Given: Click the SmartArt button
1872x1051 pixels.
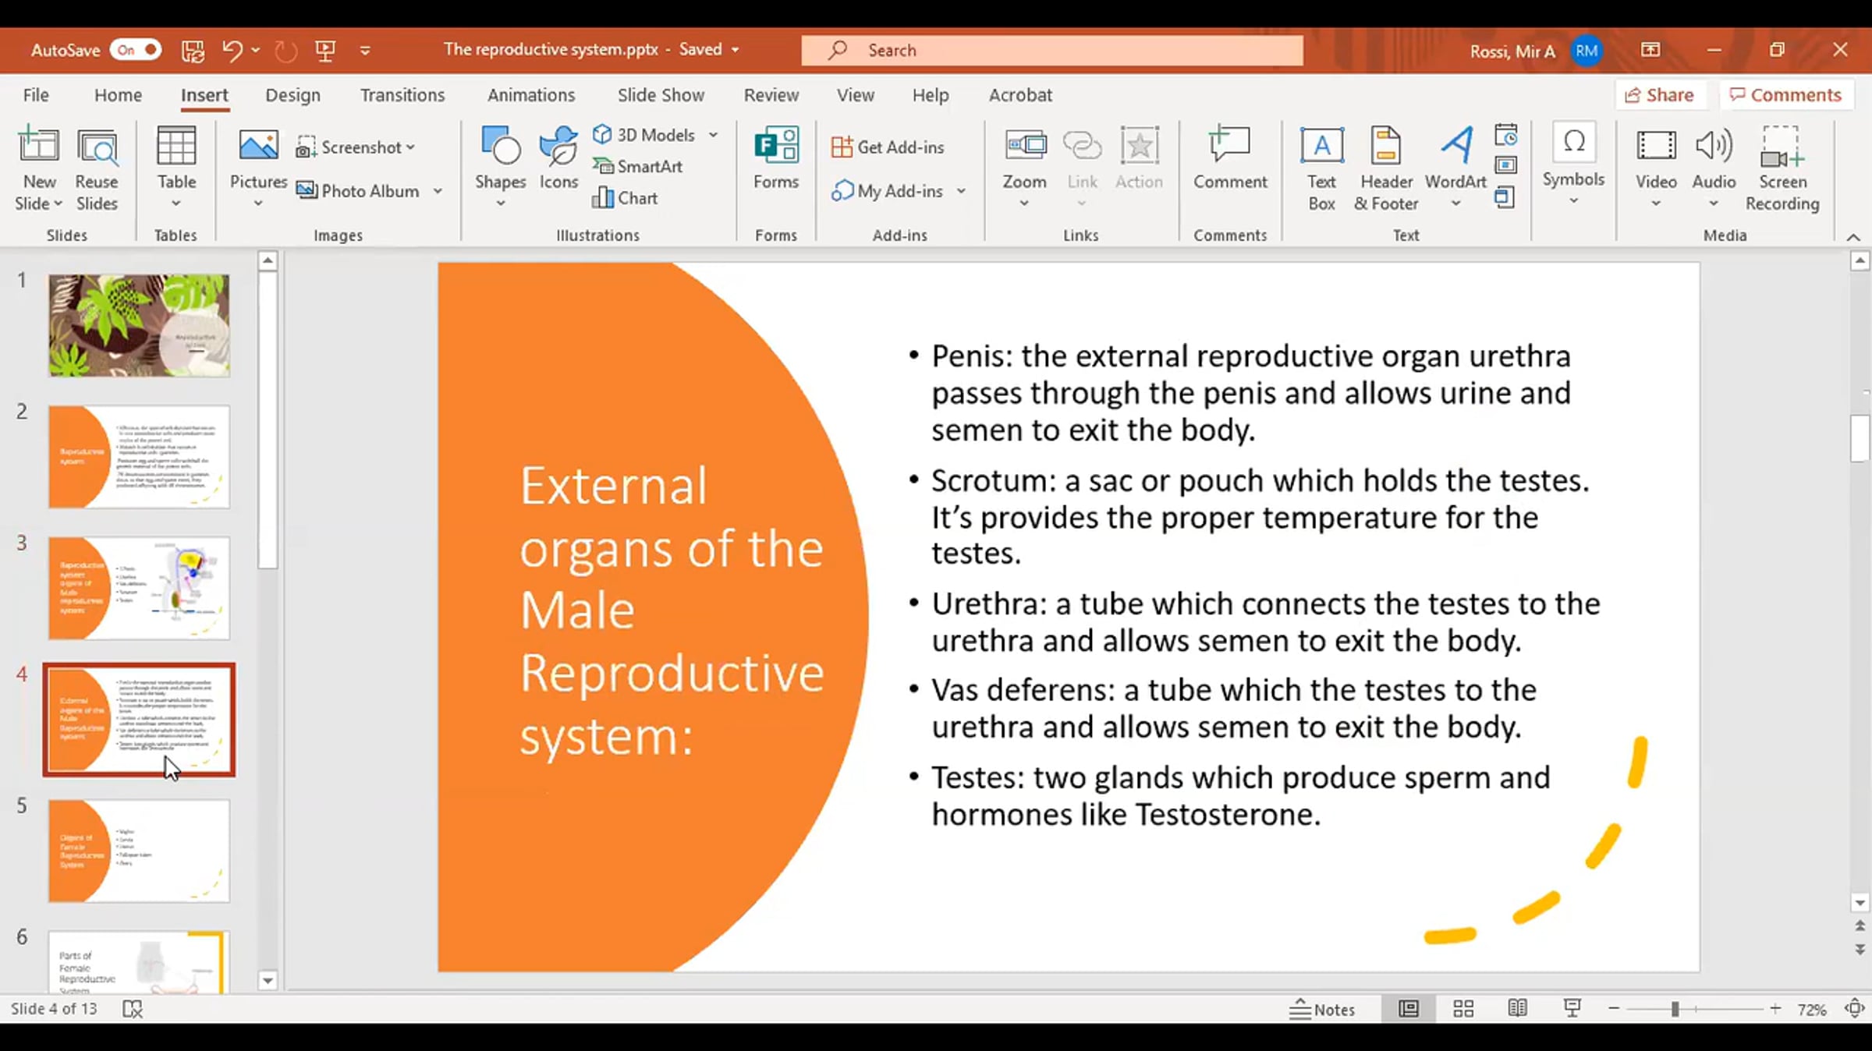Looking at the screenshot, I should [639, 166].
